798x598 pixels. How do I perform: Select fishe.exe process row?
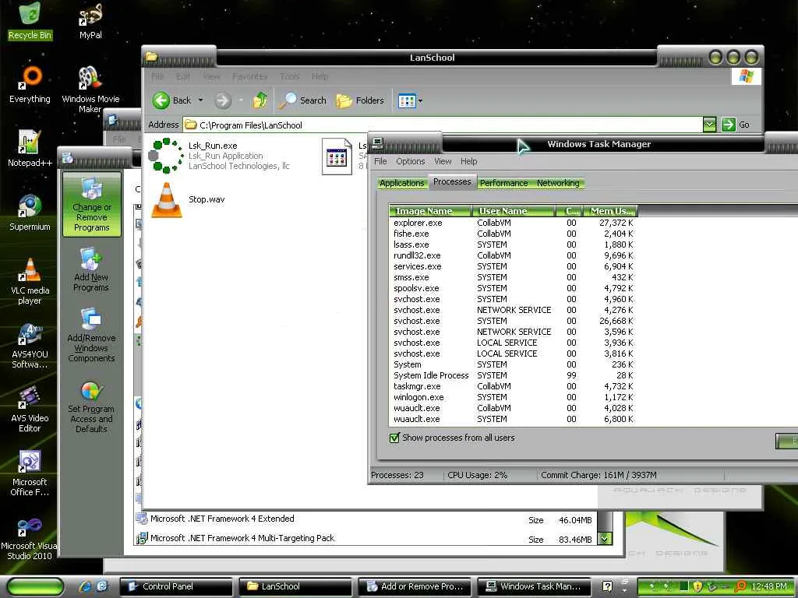[513, 234]
